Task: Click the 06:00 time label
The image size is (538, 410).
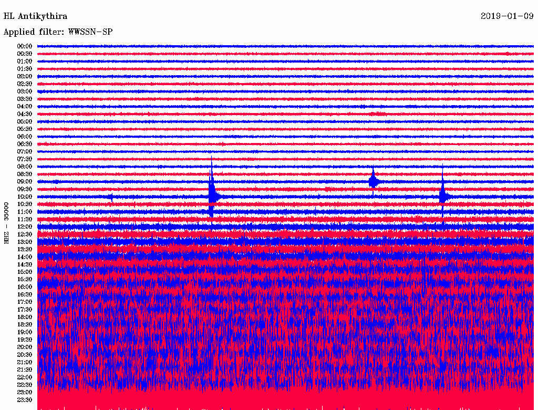Action: pyautogui.click(x=25, y=136)
